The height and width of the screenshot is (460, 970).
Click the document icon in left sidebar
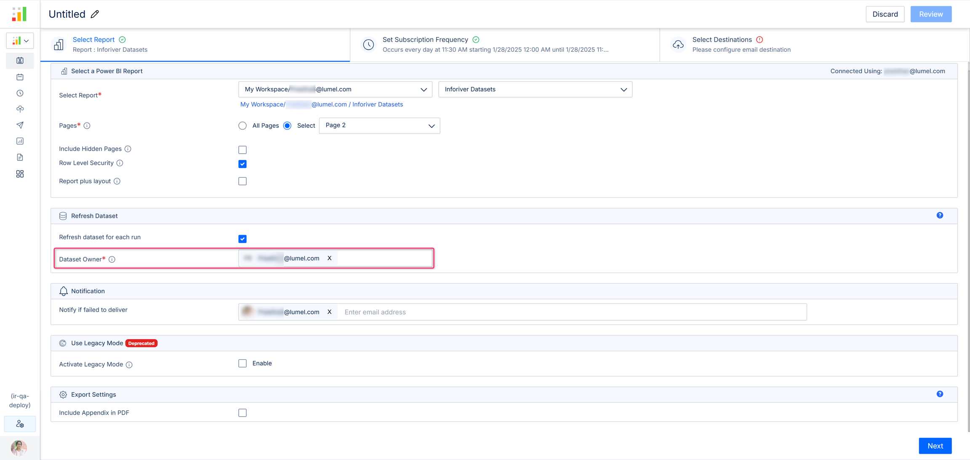[20, 157]
